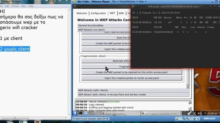Viewport: 220px width, 123px height.
Task: Open VMware Player File menu
Action: [x=114, y=1]
